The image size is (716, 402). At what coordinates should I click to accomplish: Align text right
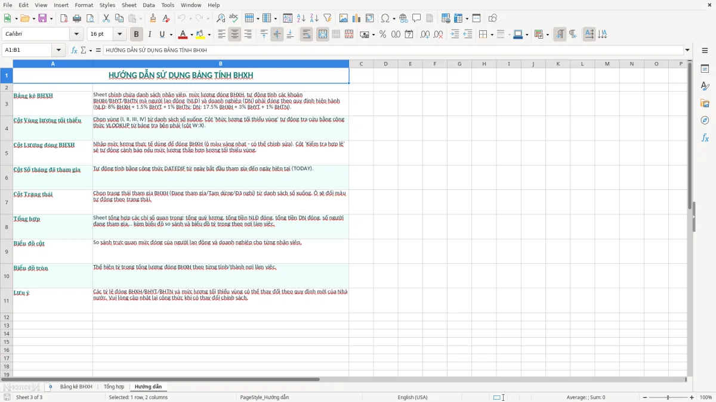(x=248, y=35)
